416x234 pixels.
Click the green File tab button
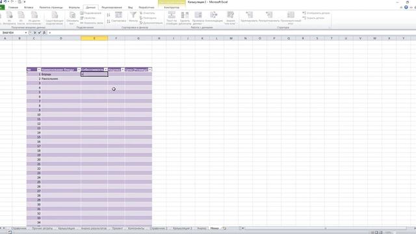pos(2,7)
